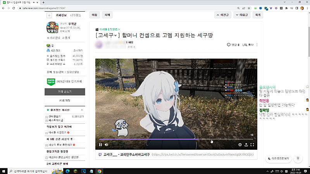The image size is (310, 174).
Task: Open Chrome from the taskbar
Action: pos(99,171)
